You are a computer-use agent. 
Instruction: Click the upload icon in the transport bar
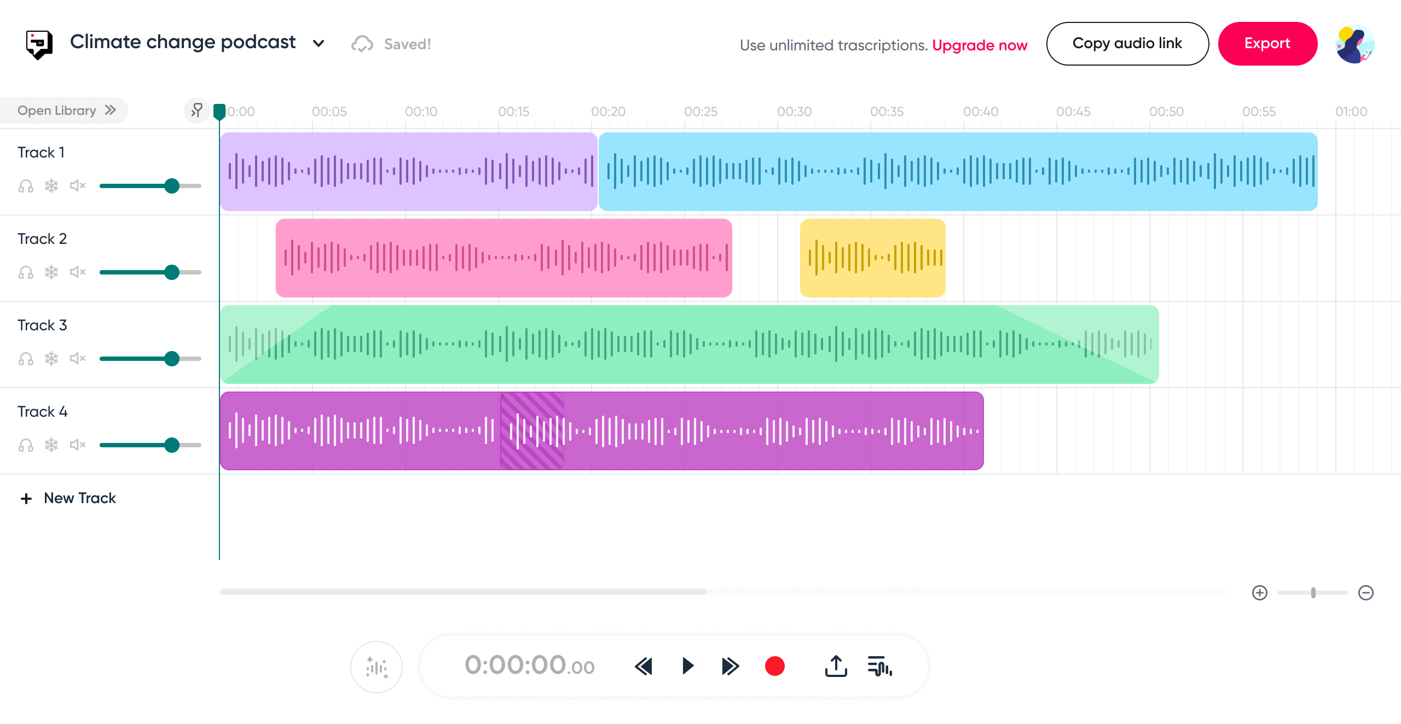[x=836, y=665]
